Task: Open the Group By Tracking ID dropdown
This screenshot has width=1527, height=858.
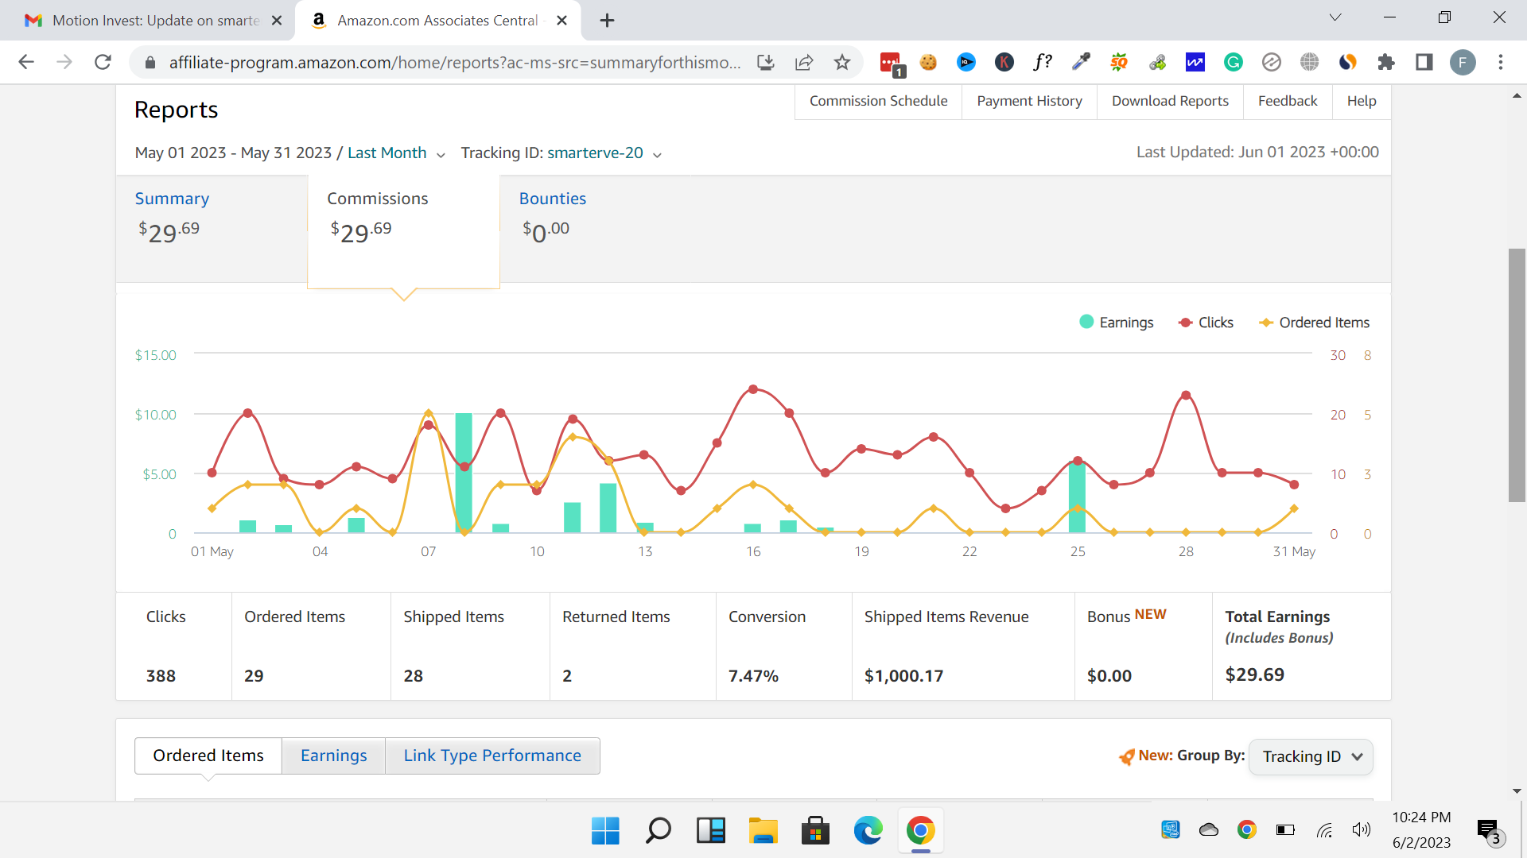Action: [1311, 756]
